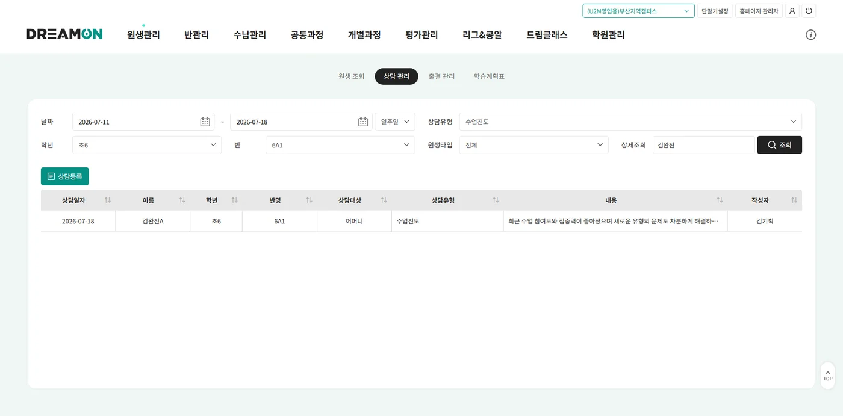Jump to top with TOP button

pos(828,376)
